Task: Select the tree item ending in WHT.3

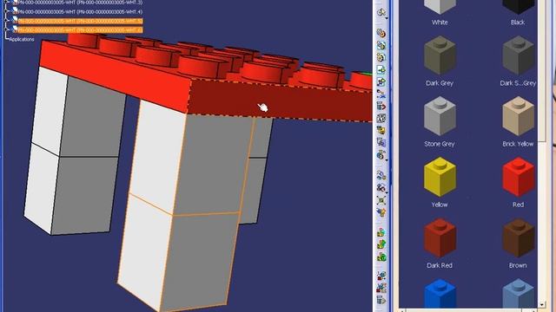Action: (80, 2)
